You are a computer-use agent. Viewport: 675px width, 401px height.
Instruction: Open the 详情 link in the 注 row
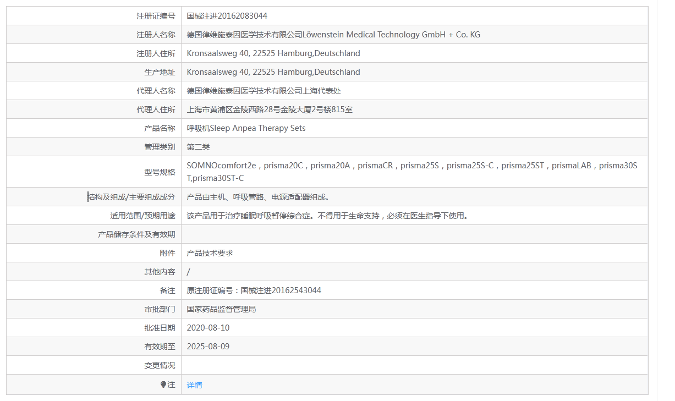tap(194, 385)
